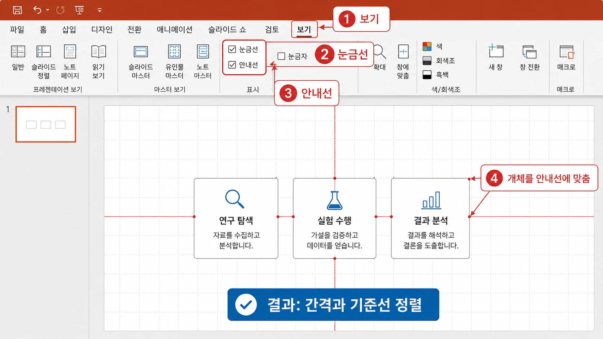Select 회색조 grayscale mode

pyautogui.click(x=439, y=61)
